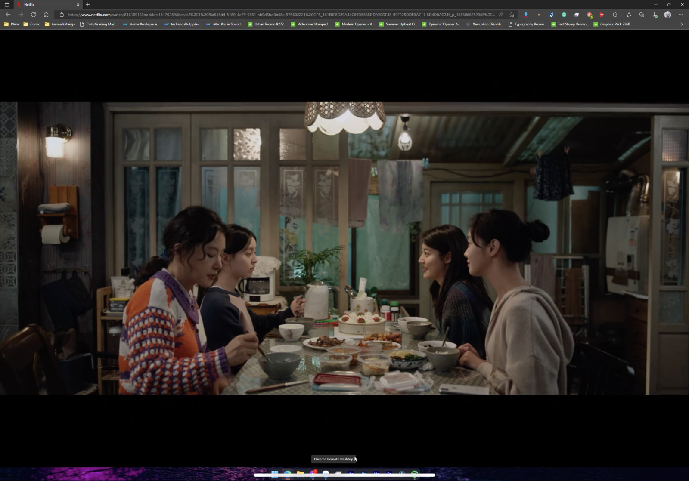Open the 4K video downloader extension
Image resolution: width=689 pixels, height=481 pixels.
pyautogui.click(x=602, y=15)
